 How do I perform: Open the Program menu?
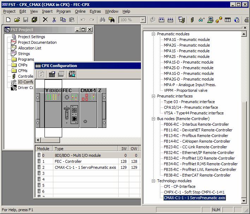point(64,12)
